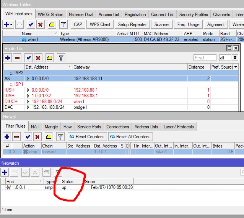Open the filter funnel in Route List
Screen dimensions: 244x218
tap(61, 58)
